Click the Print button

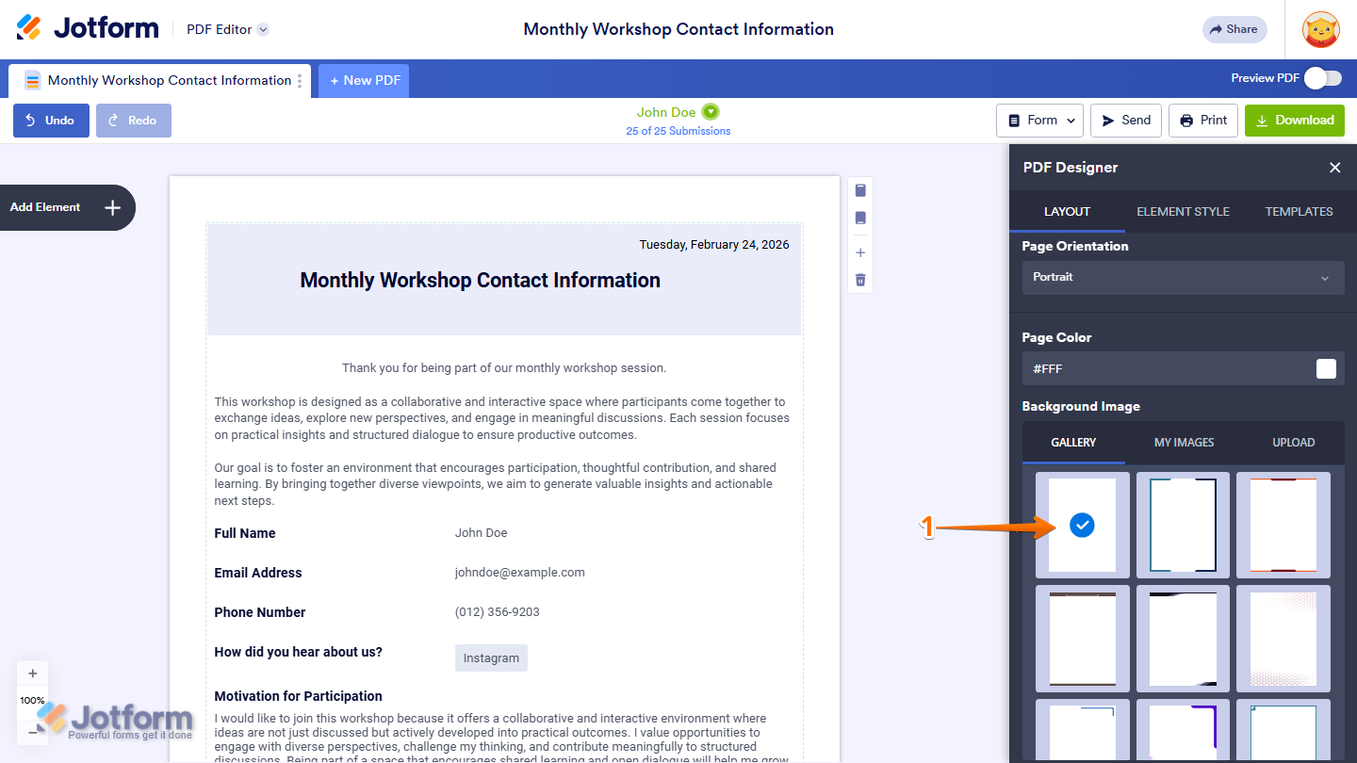click(x=1203, y=121)
